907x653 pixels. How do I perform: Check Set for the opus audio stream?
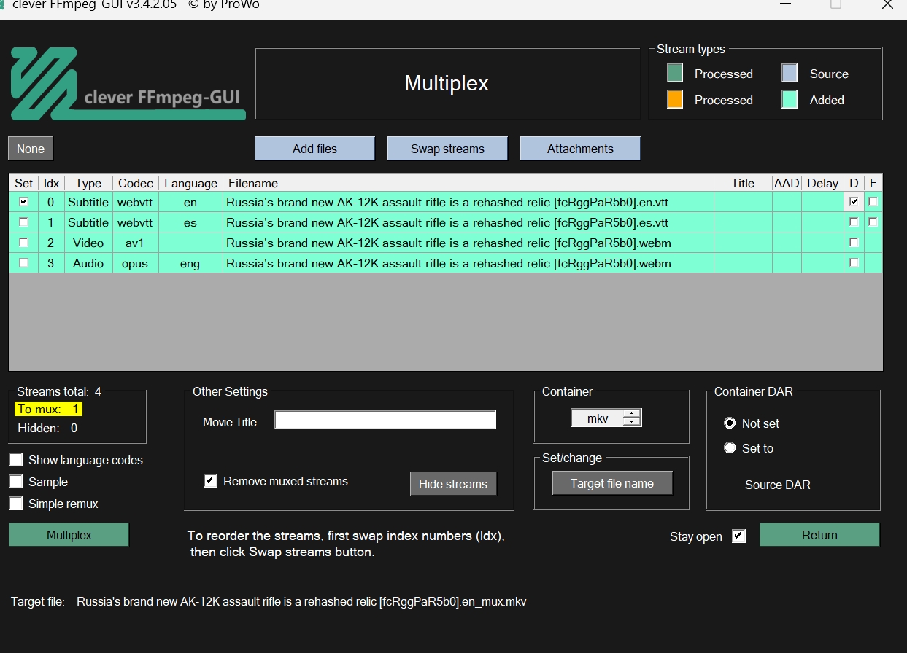(24, 263)
